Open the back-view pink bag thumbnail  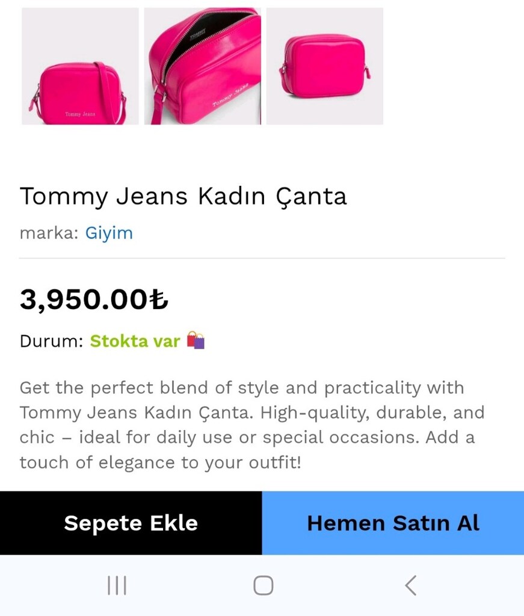click(x=325, y=66)
